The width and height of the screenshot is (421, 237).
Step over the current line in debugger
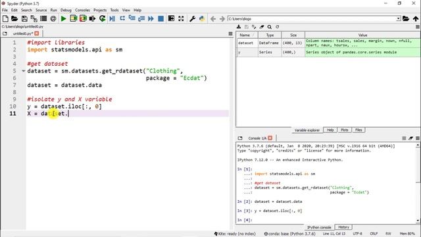coord(122,18)
